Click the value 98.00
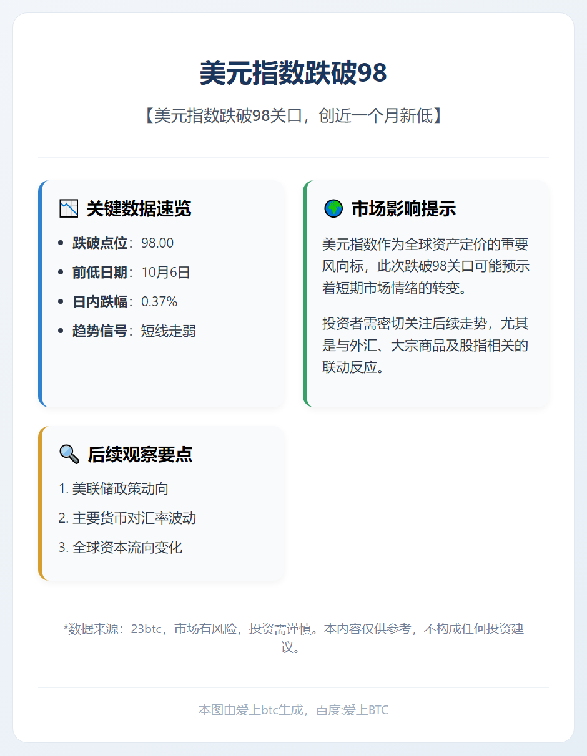The width and height of the screenshot is (587, 756). click(157, 243)
